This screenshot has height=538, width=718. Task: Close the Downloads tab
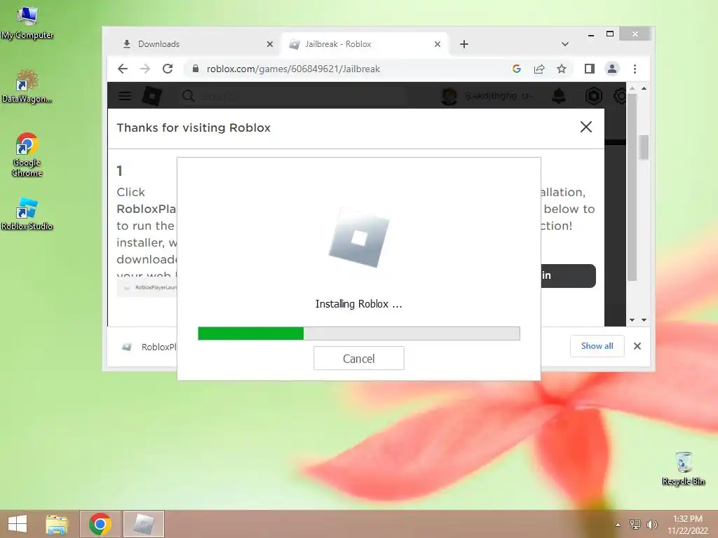(x=270, y=44)
